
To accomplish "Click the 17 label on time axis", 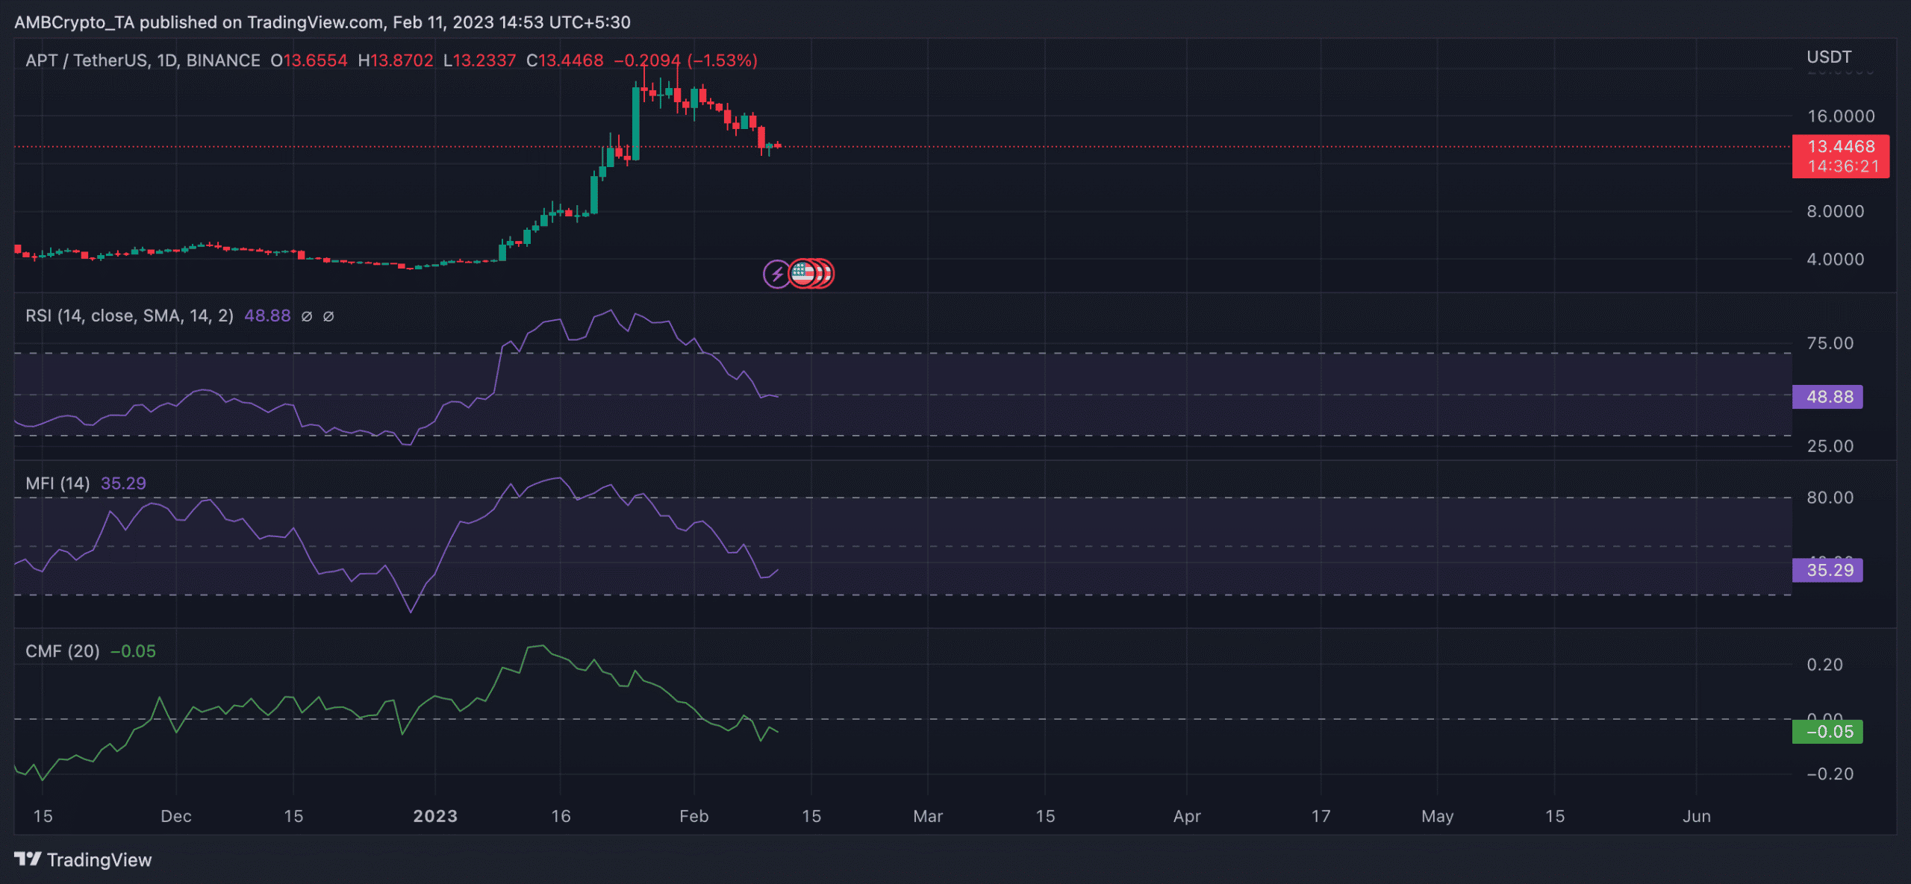I will coord(1321,816).
